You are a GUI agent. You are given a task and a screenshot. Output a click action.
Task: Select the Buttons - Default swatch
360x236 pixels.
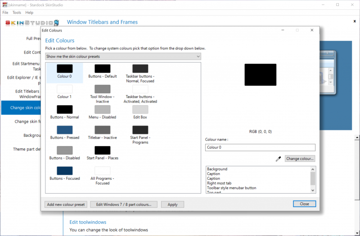click(x=103, y=69)
